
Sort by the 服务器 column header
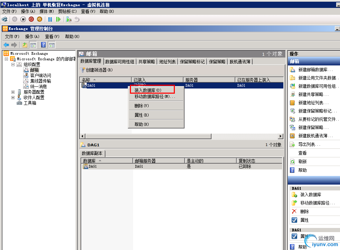click(x=209, y=80)
